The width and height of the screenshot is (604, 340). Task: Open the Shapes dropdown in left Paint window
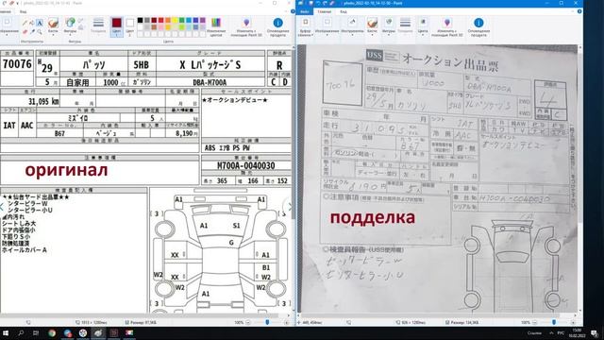point(70,26)
